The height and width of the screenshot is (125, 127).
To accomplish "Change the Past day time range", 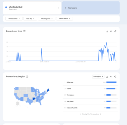I will pos(30,19).
